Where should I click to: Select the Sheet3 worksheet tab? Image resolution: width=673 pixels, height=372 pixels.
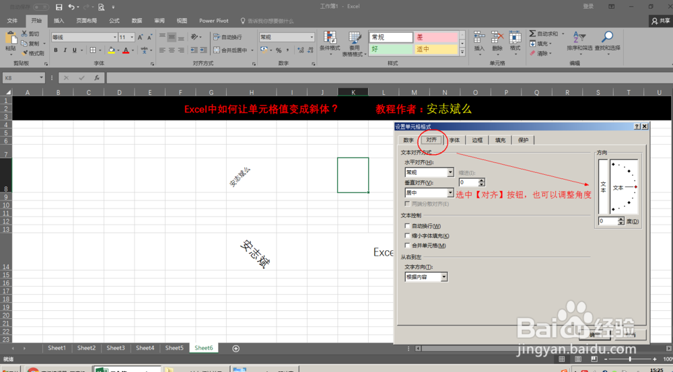coord(116,348)
